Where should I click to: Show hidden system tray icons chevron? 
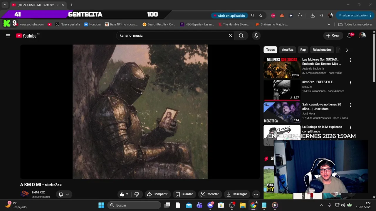pyautogui.click(x=321, y=205)
